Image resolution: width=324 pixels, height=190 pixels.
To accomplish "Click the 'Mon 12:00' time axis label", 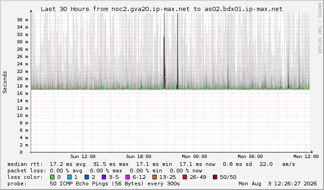I will point(306,157).
